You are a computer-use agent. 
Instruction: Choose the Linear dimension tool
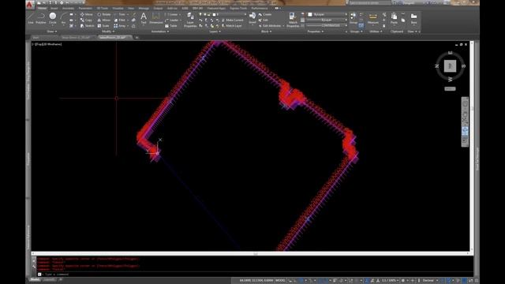point(172,14)
